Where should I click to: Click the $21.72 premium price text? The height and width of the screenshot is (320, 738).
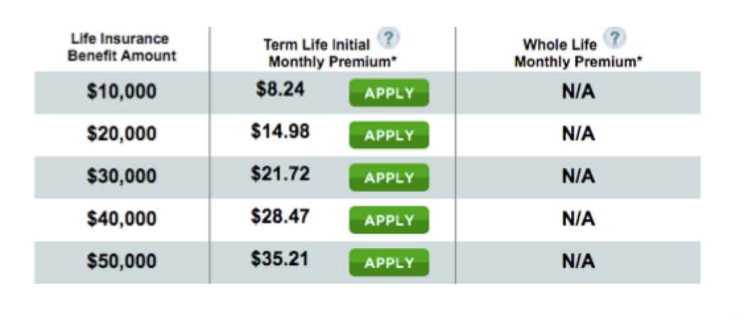point(280,174)
